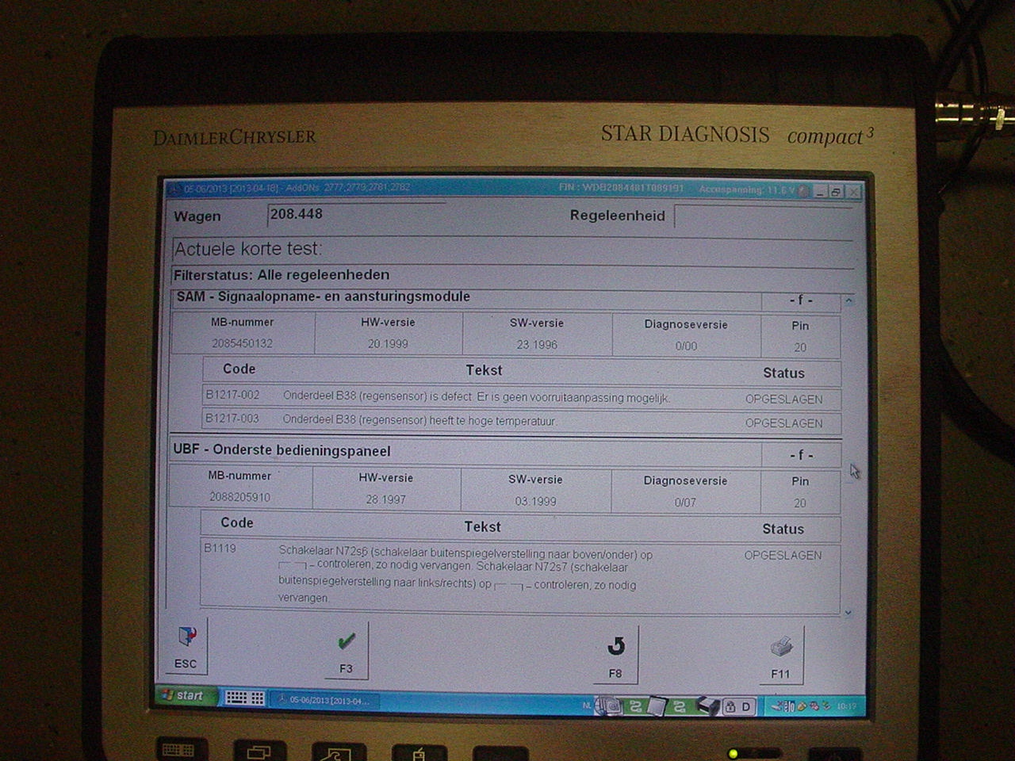
Task: Select the SAM - Signaalopname module header
Action: [466, 298]
